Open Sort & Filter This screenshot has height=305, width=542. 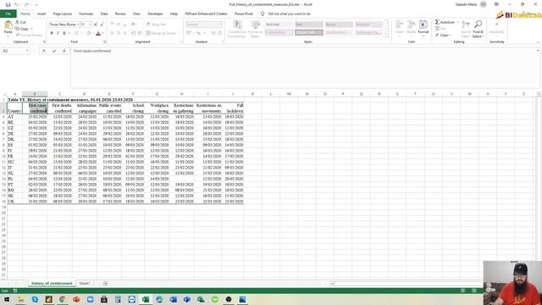tap(466, 29)
